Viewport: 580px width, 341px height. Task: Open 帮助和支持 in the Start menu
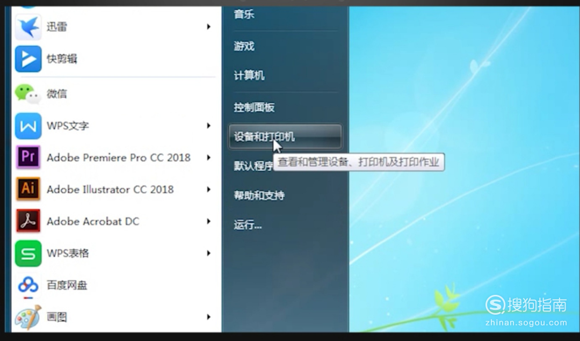[x=259, y=195]
